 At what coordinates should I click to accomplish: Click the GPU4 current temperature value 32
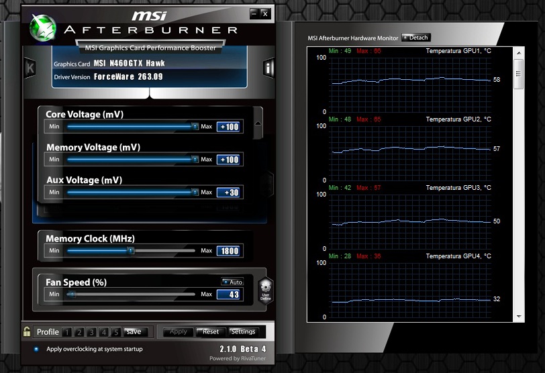pyautogui.click(x=497, y=299)
